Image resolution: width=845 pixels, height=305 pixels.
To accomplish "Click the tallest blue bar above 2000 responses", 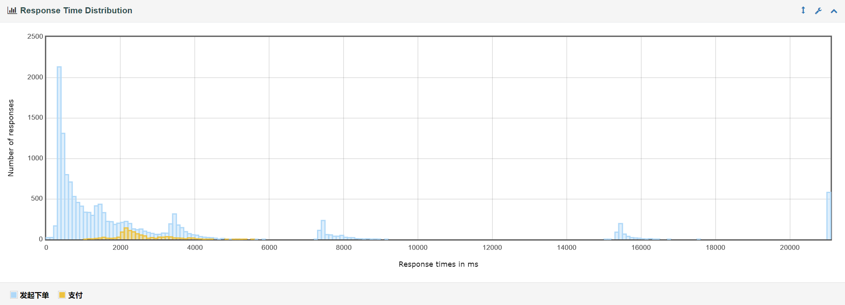I will click(59, 153).
